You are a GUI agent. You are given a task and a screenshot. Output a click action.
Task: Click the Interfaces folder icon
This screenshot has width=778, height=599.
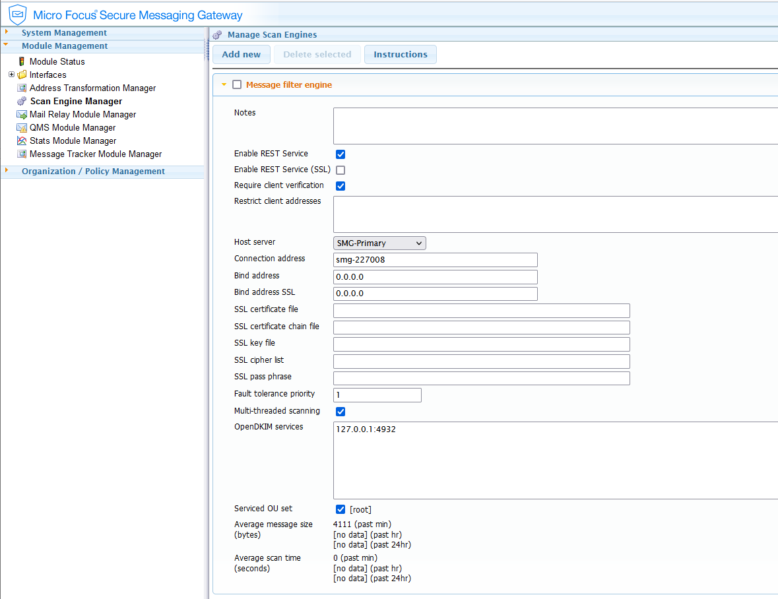coord(22,75)
